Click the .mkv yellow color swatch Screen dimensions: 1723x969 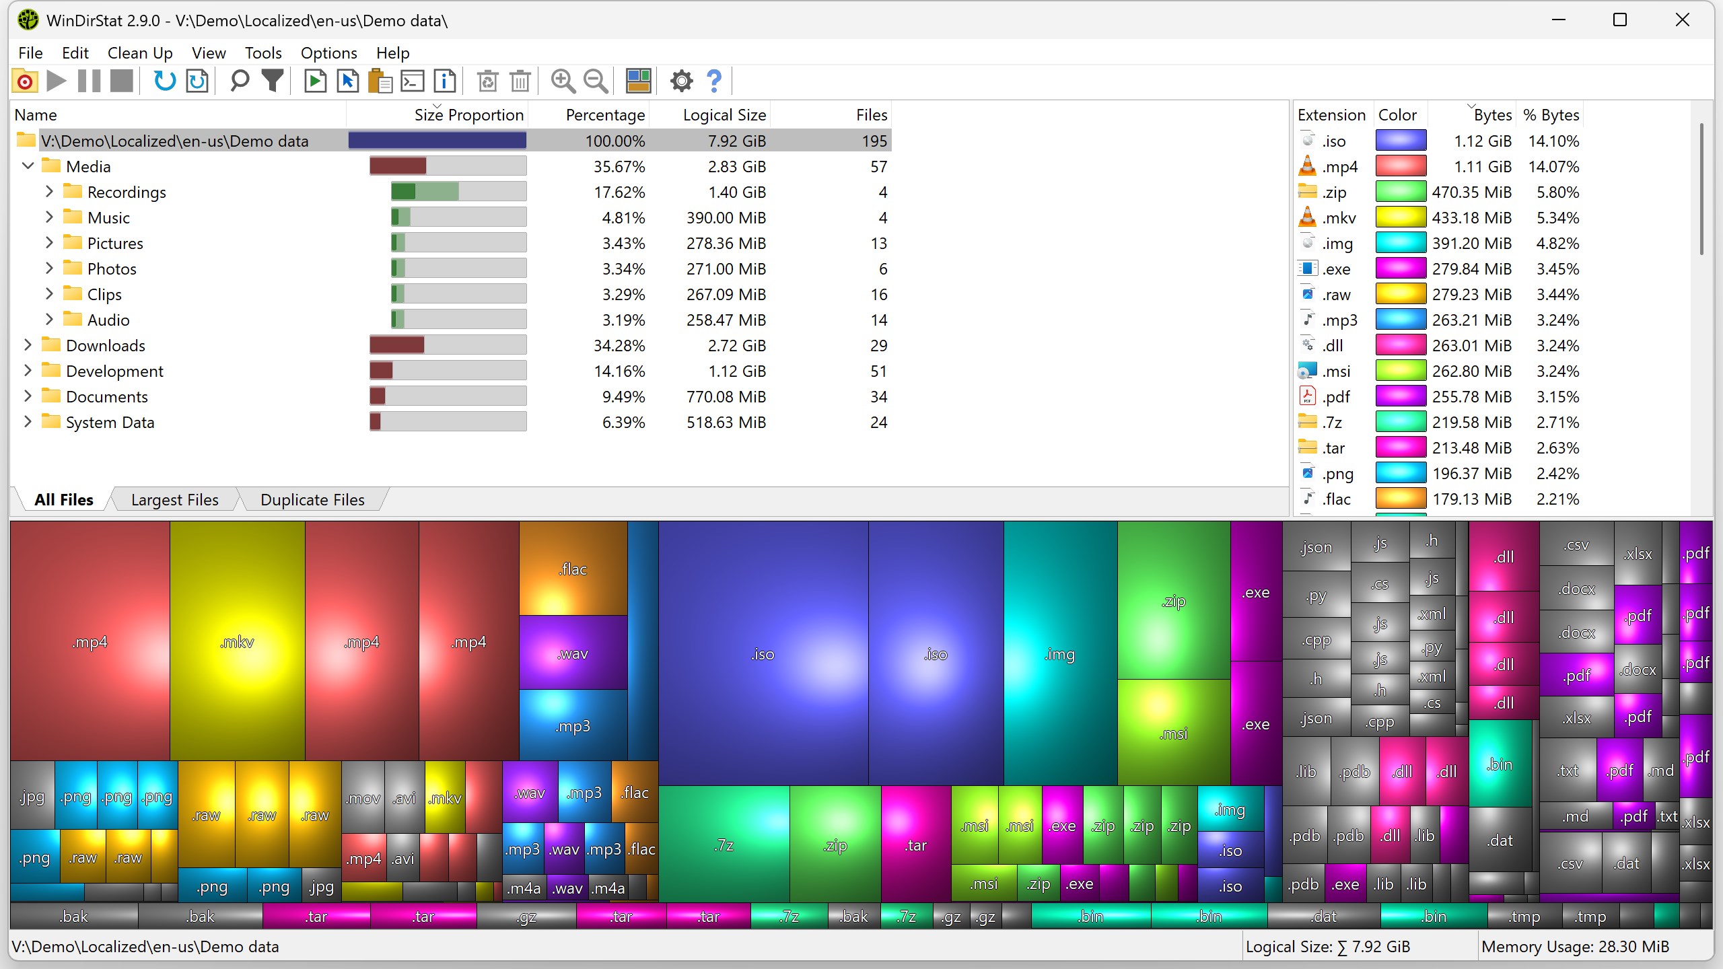tap(1401, 217)
